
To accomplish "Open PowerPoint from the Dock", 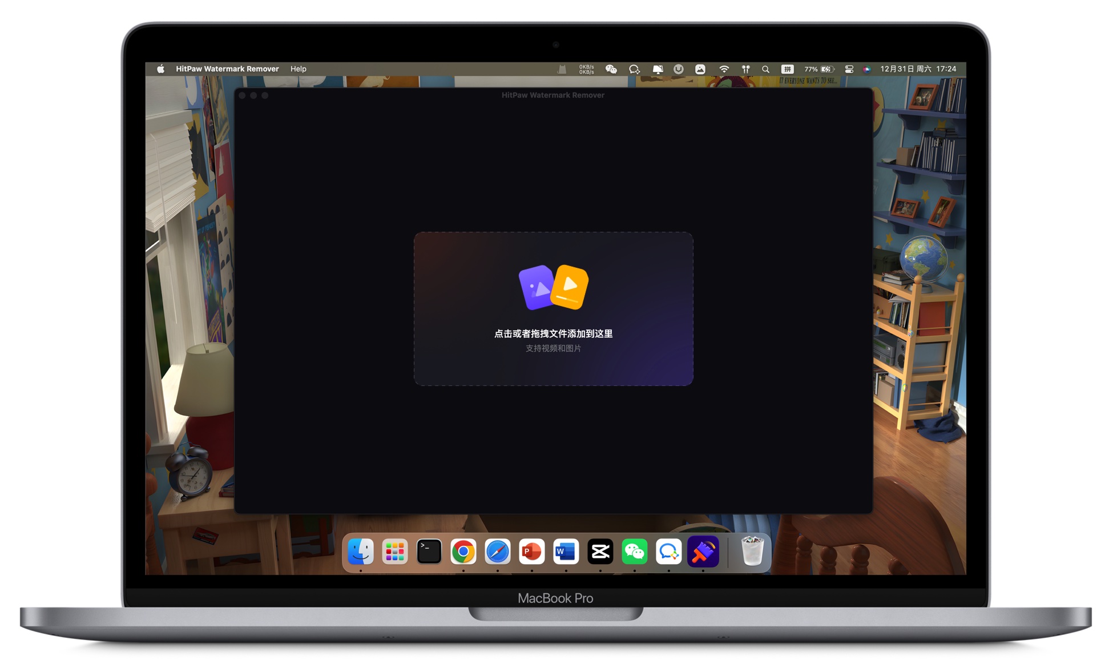I will pyautogui.click(x=532, y=552).
